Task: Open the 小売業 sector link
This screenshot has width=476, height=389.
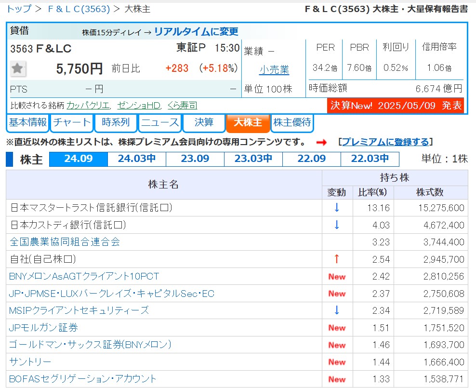Action: tap(274, 70)
